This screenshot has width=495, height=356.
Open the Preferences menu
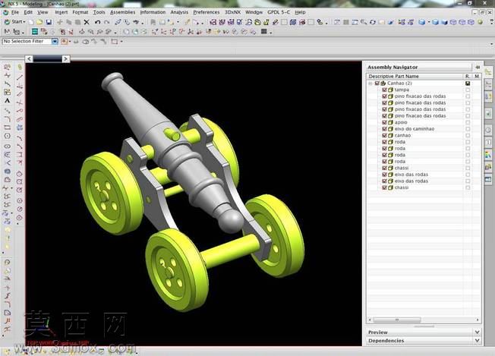point(207,12)
